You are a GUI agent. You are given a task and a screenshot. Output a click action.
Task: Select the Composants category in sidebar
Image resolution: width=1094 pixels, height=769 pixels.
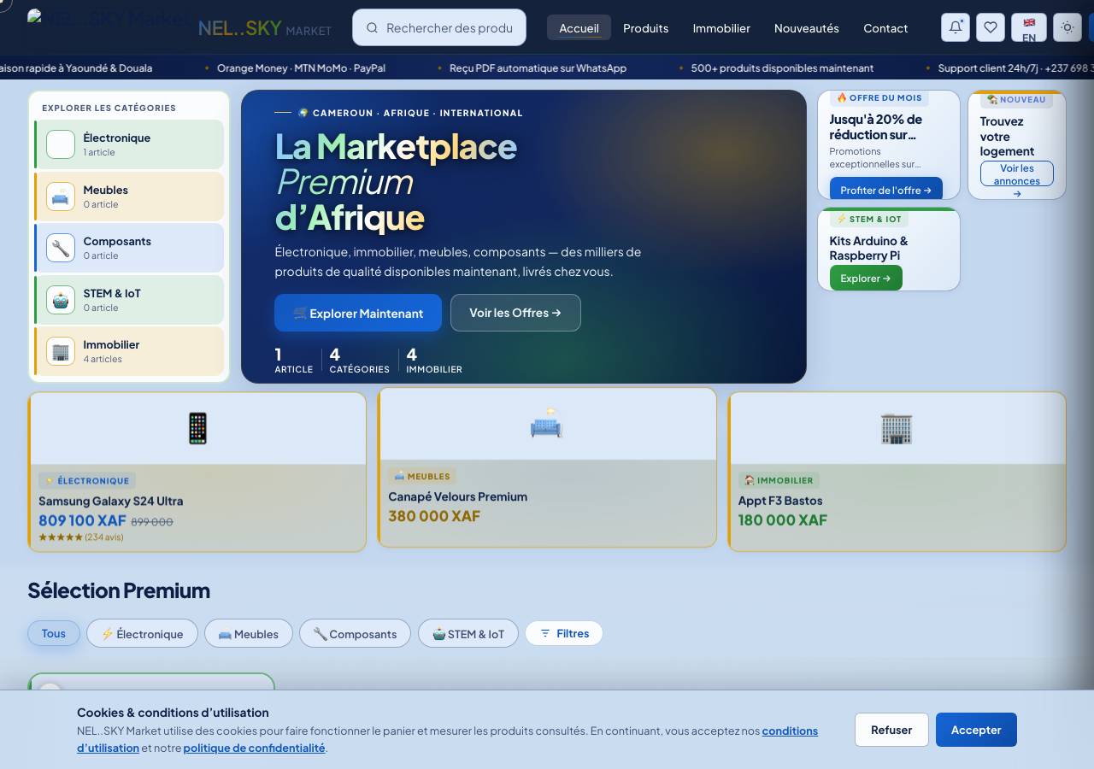point(129,248)
